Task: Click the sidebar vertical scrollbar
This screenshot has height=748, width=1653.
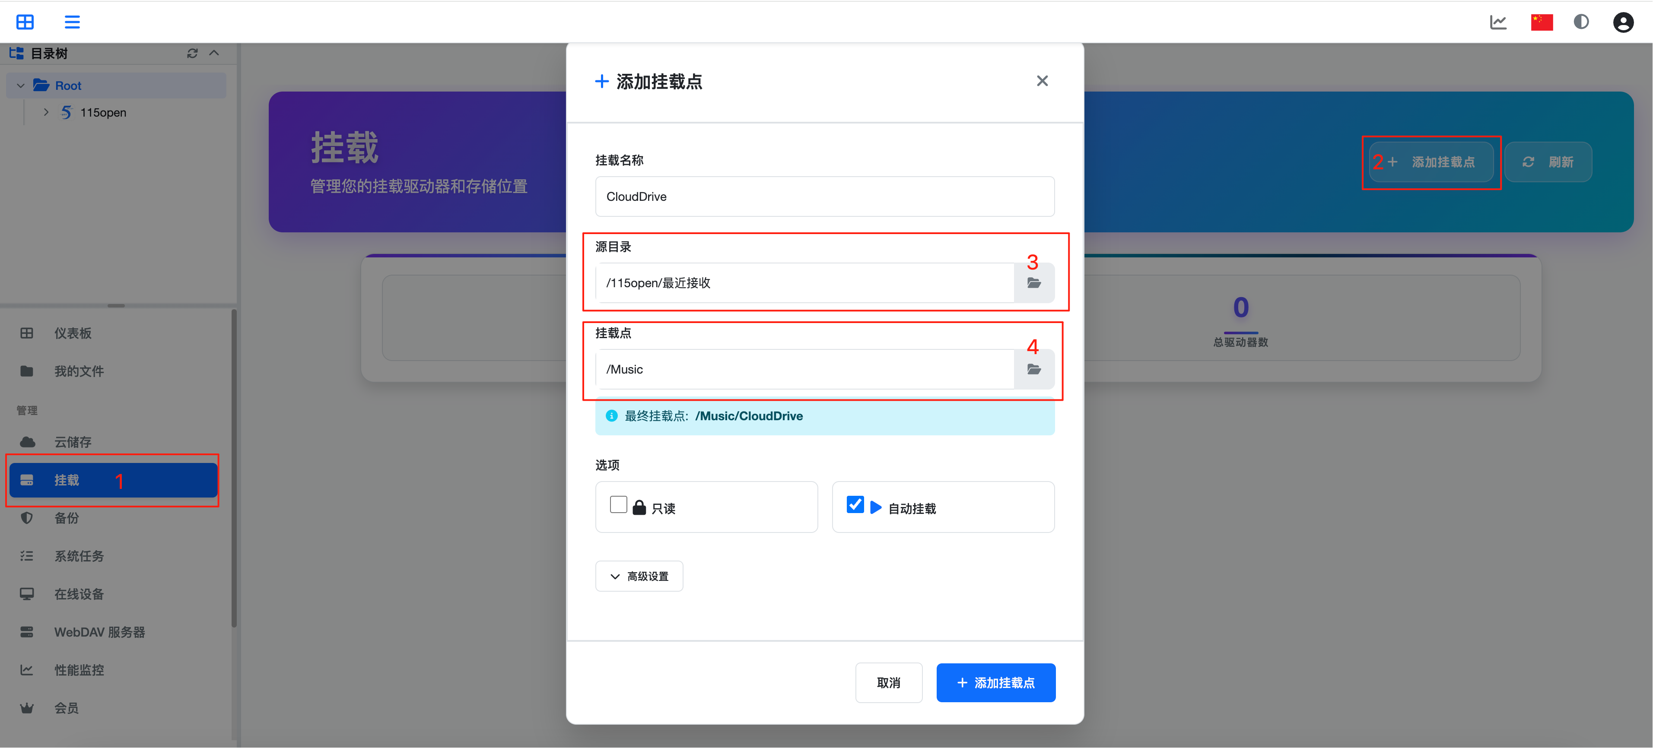Action: coord(234,468)
